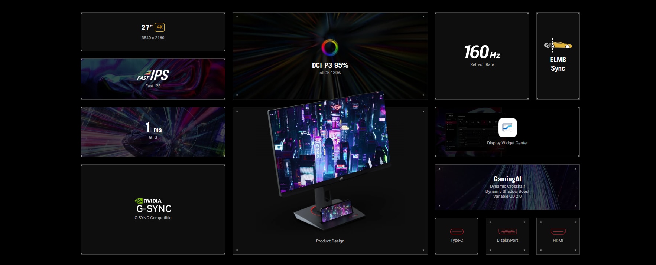Click the Variable OD 2.0 text

507,196
